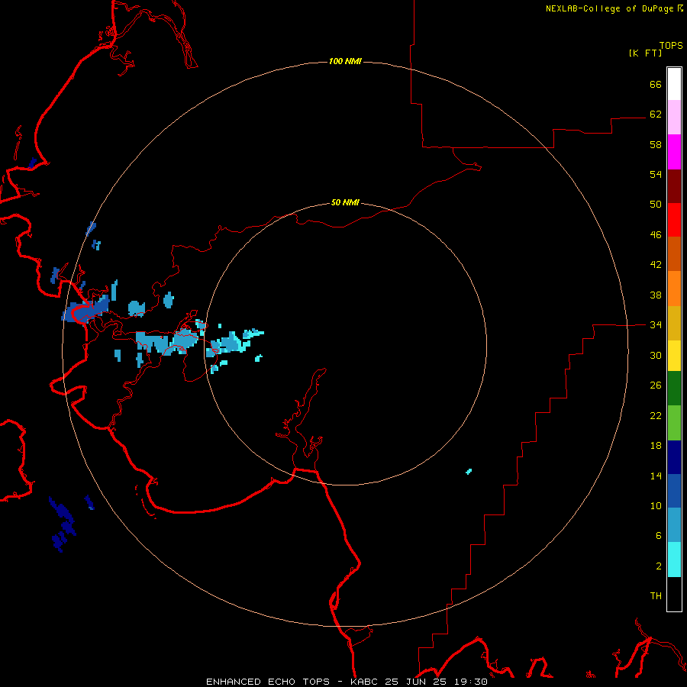Pick the cyan legend swatch

(674, 560)
